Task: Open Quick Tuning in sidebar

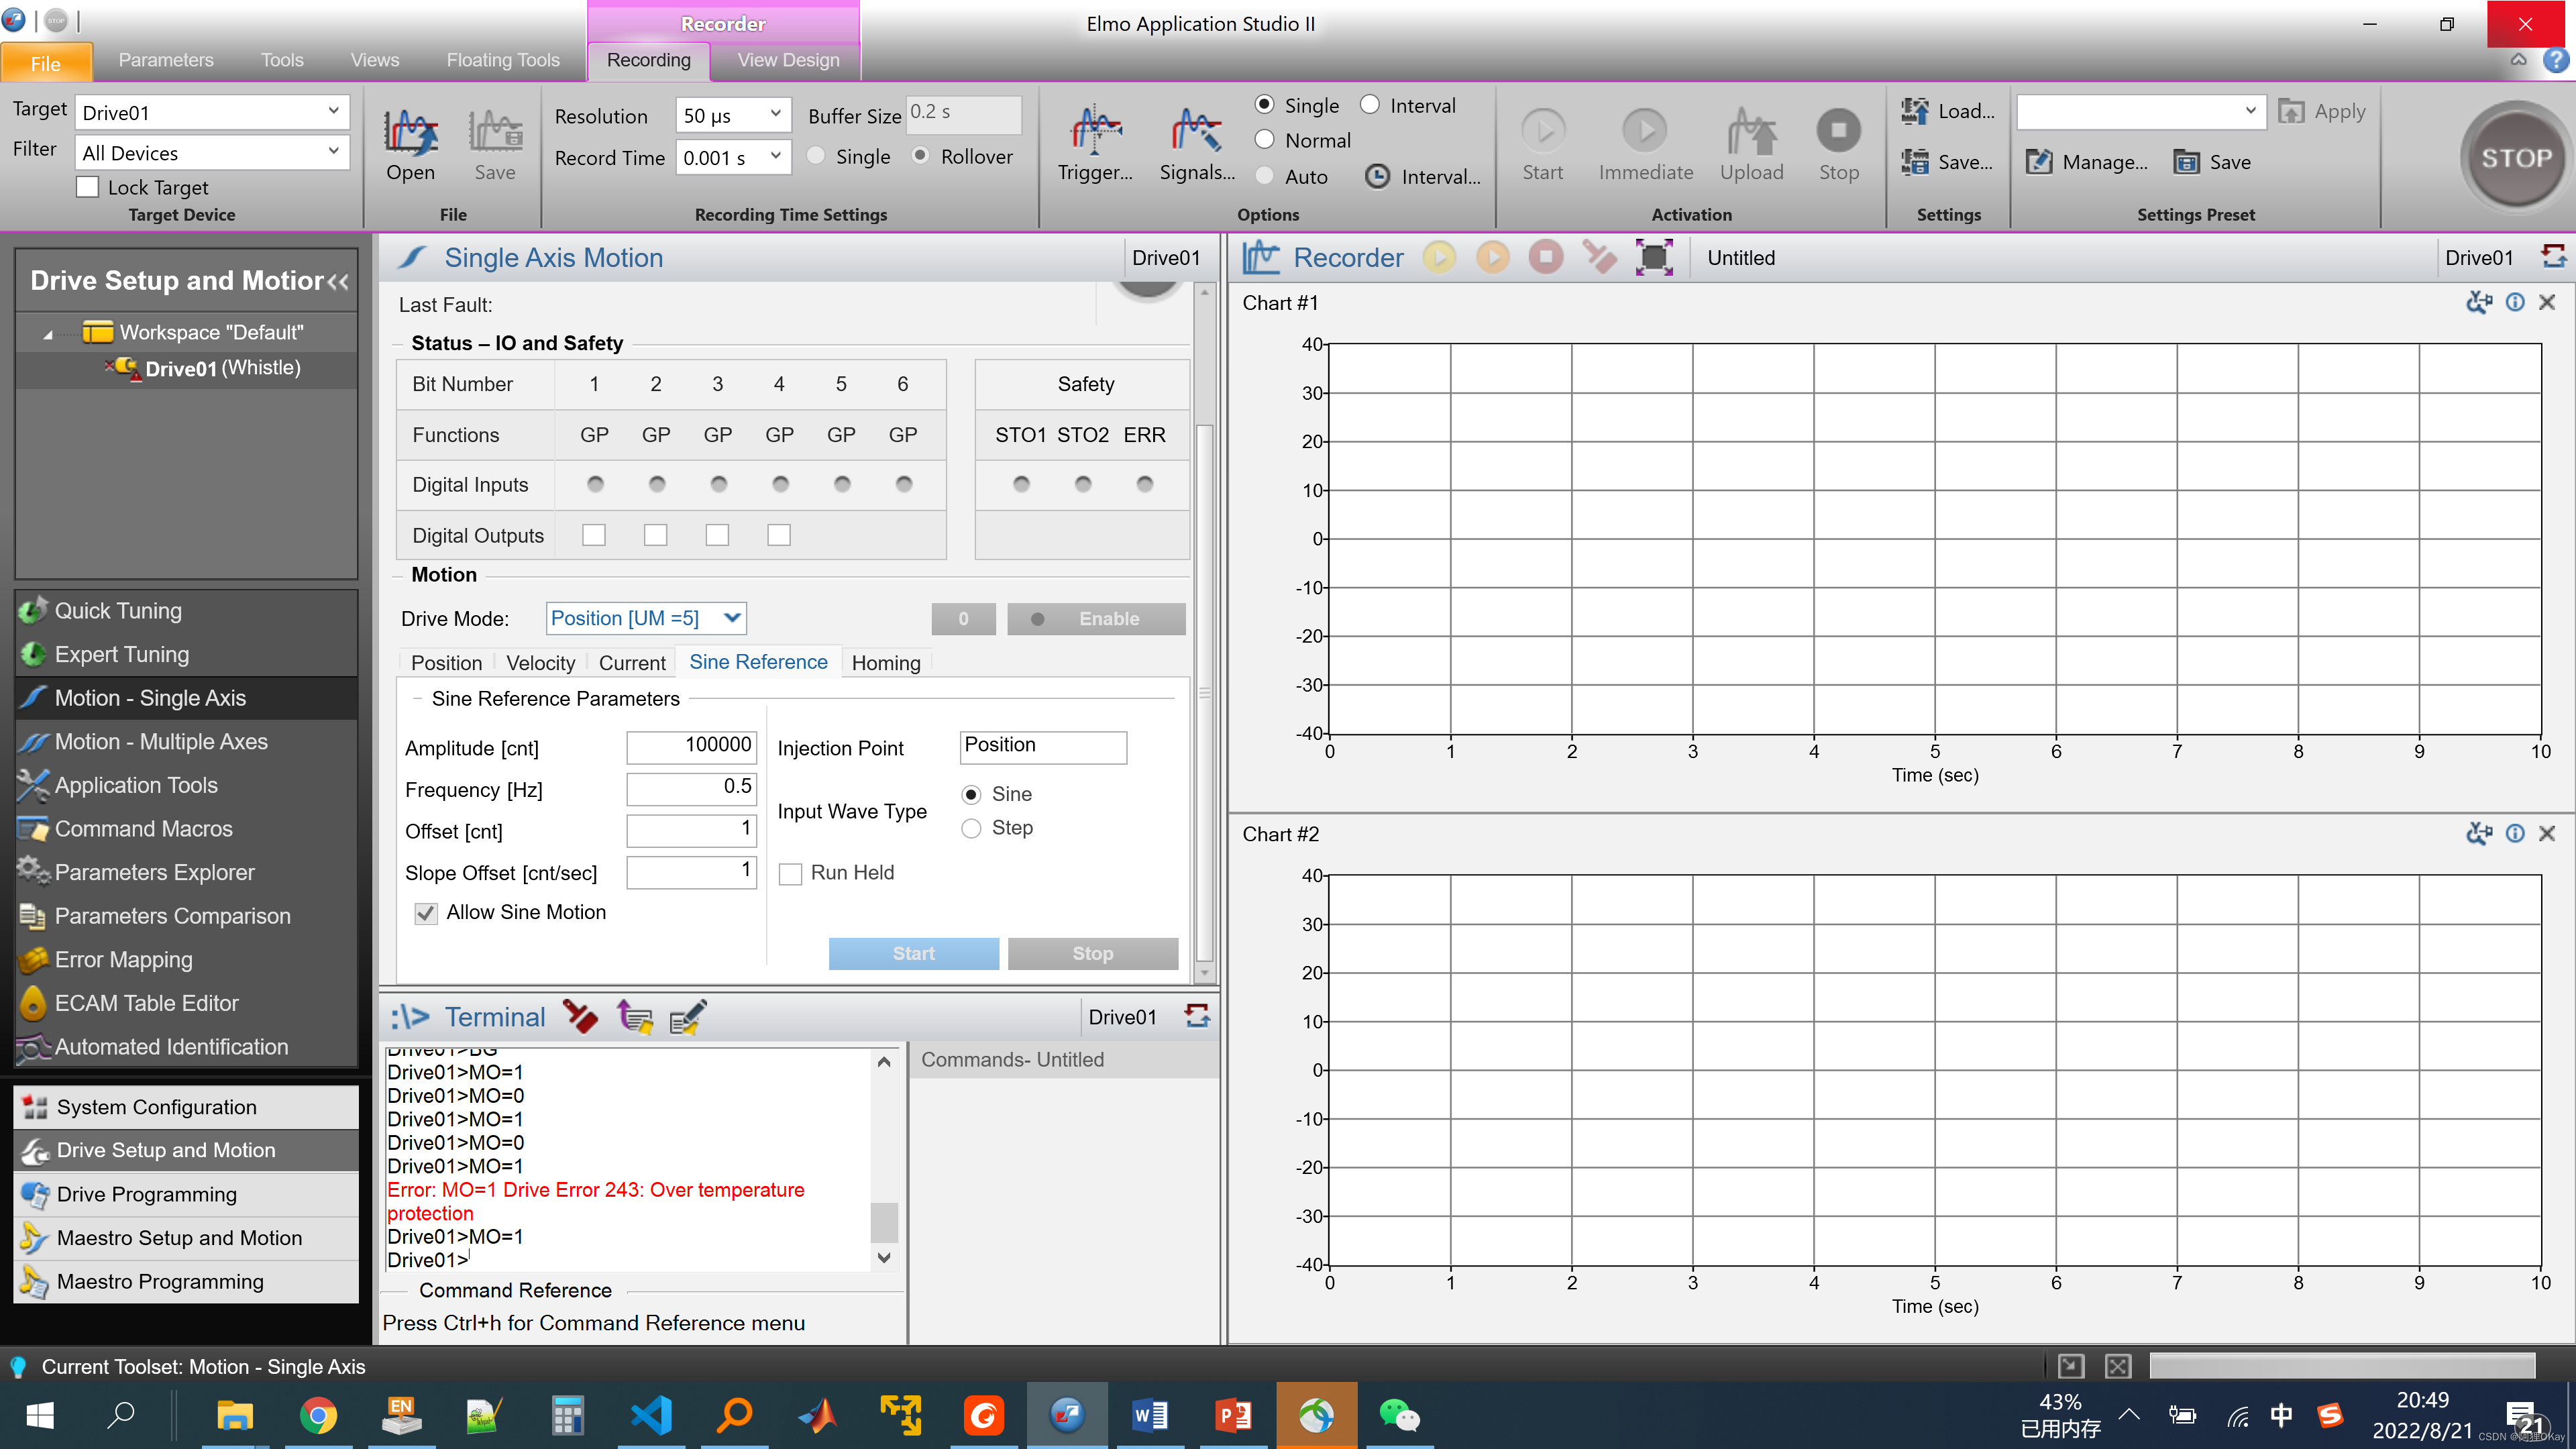Action: tap(118, 611)
